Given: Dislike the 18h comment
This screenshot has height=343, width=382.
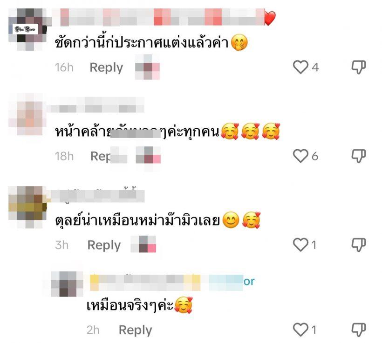Looking at the screenshot, I should tap(359, 156).
